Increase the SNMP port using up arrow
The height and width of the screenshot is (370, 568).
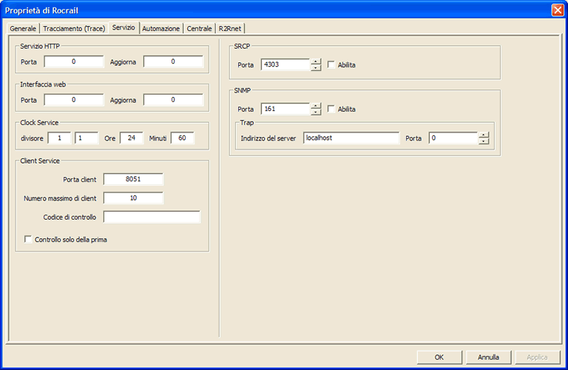pos(316,106)
